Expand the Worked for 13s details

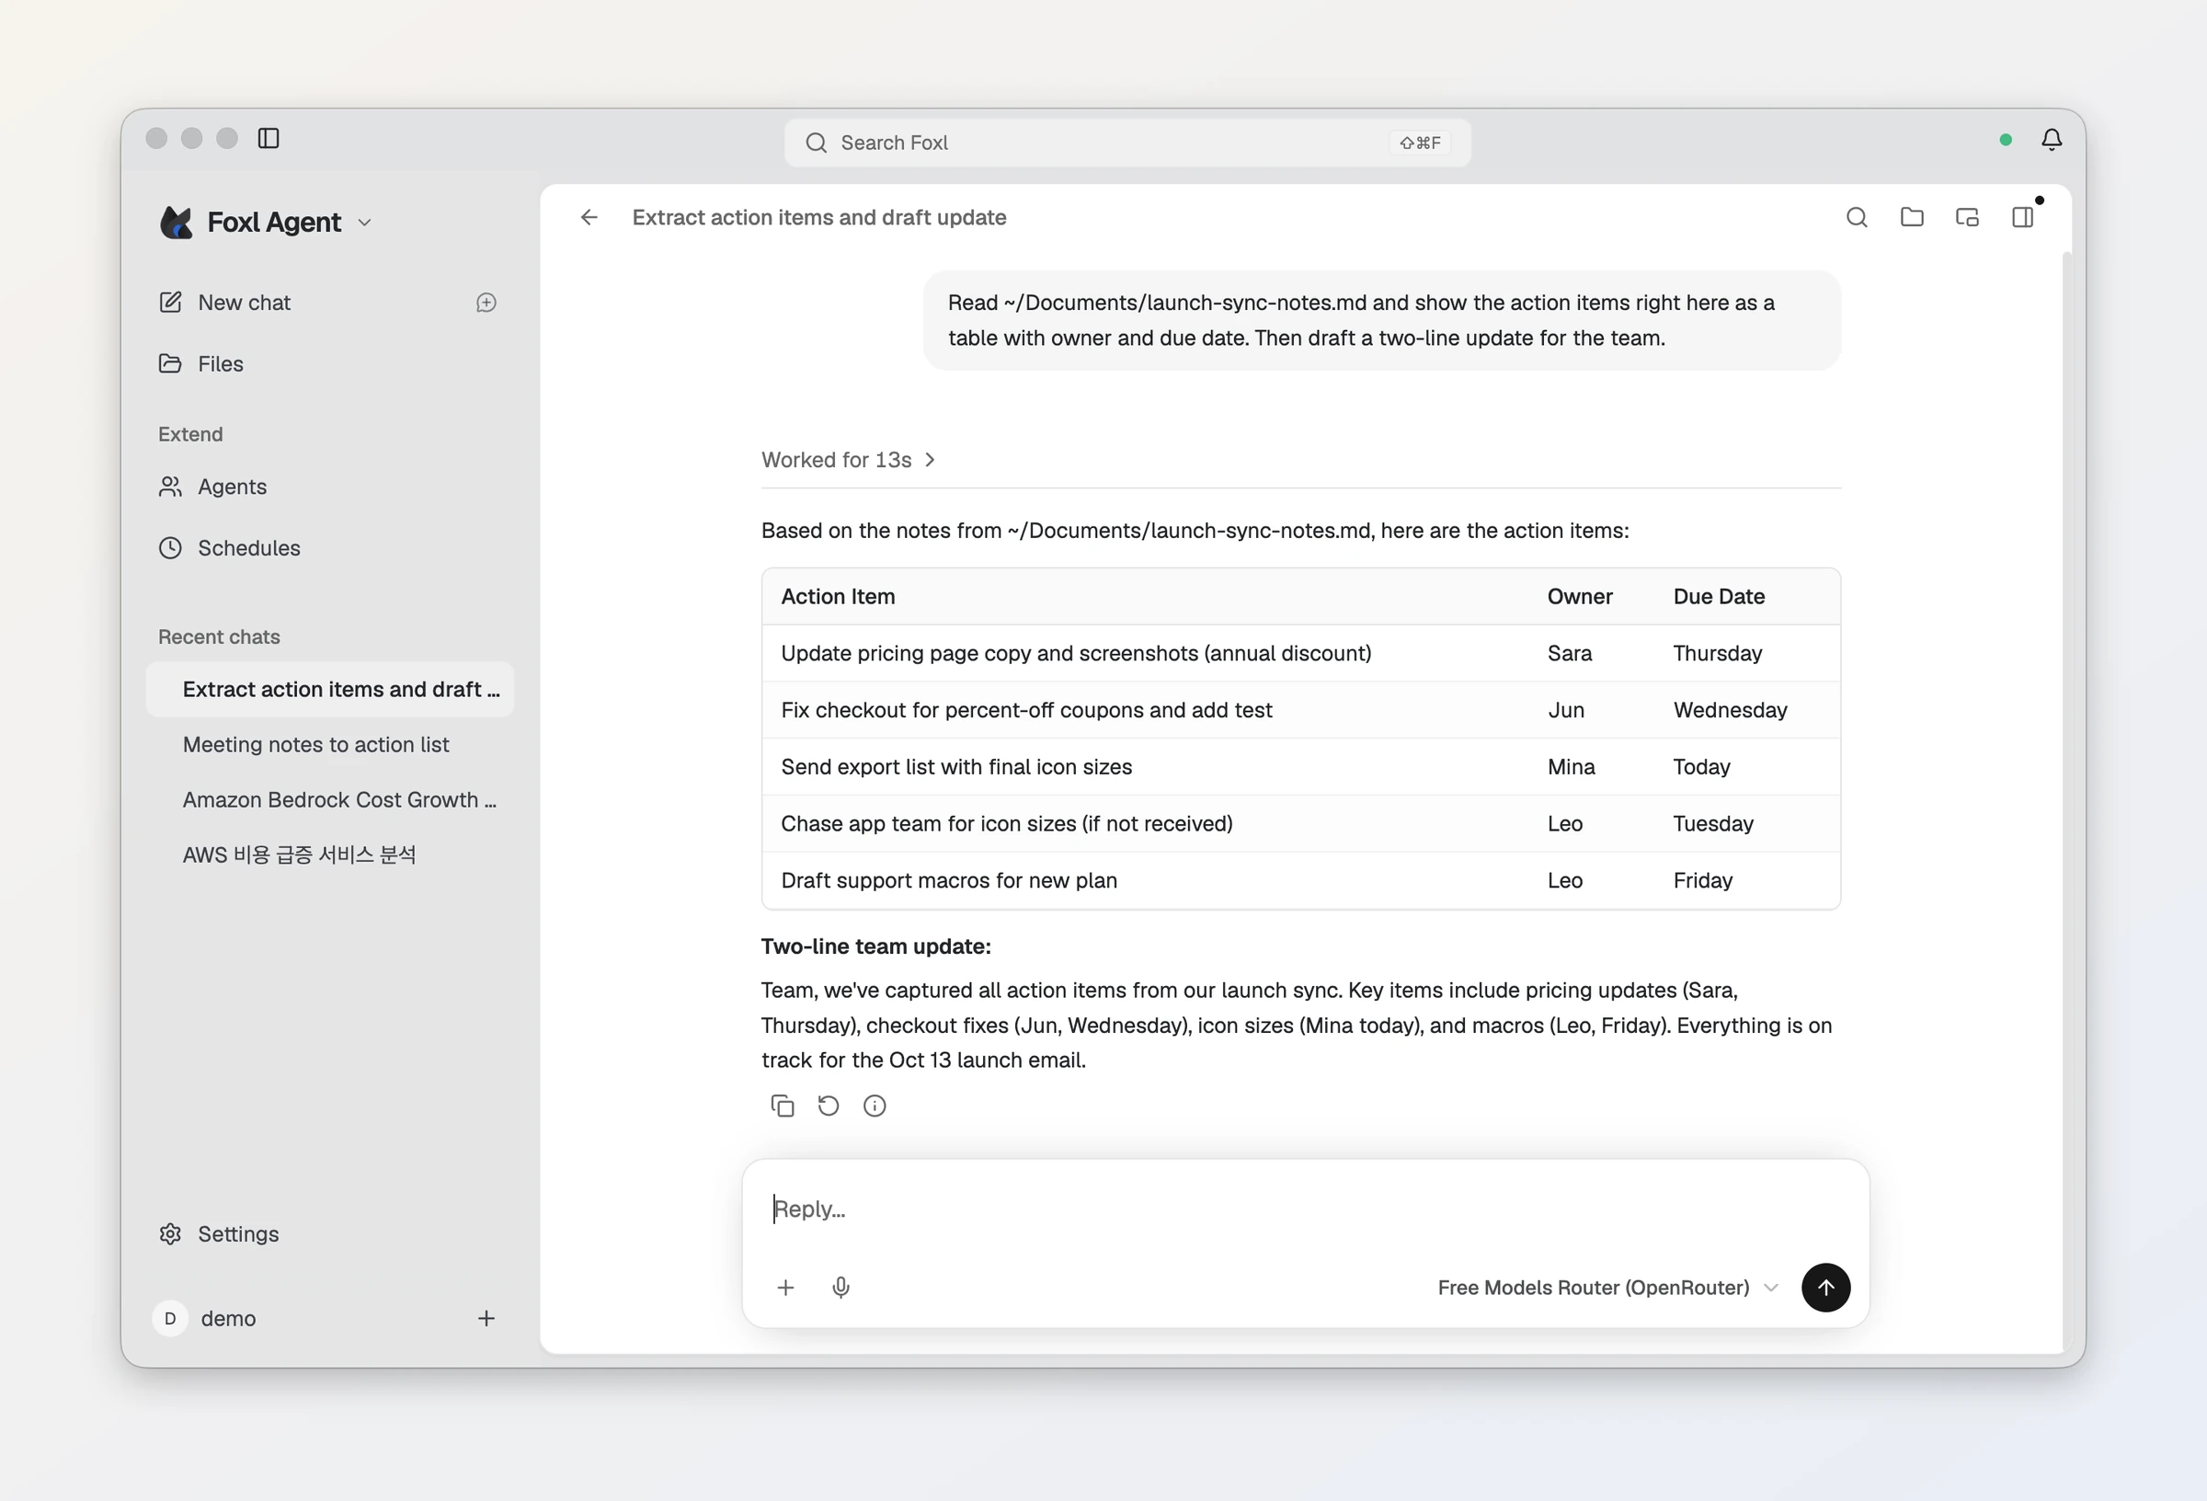pos(848,460)
